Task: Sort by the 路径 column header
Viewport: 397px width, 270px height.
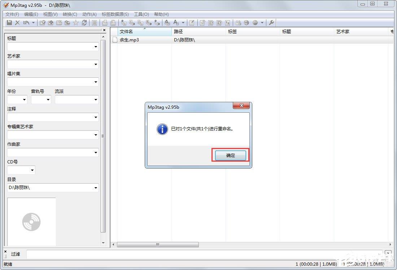Action: [x=198, y=32]
